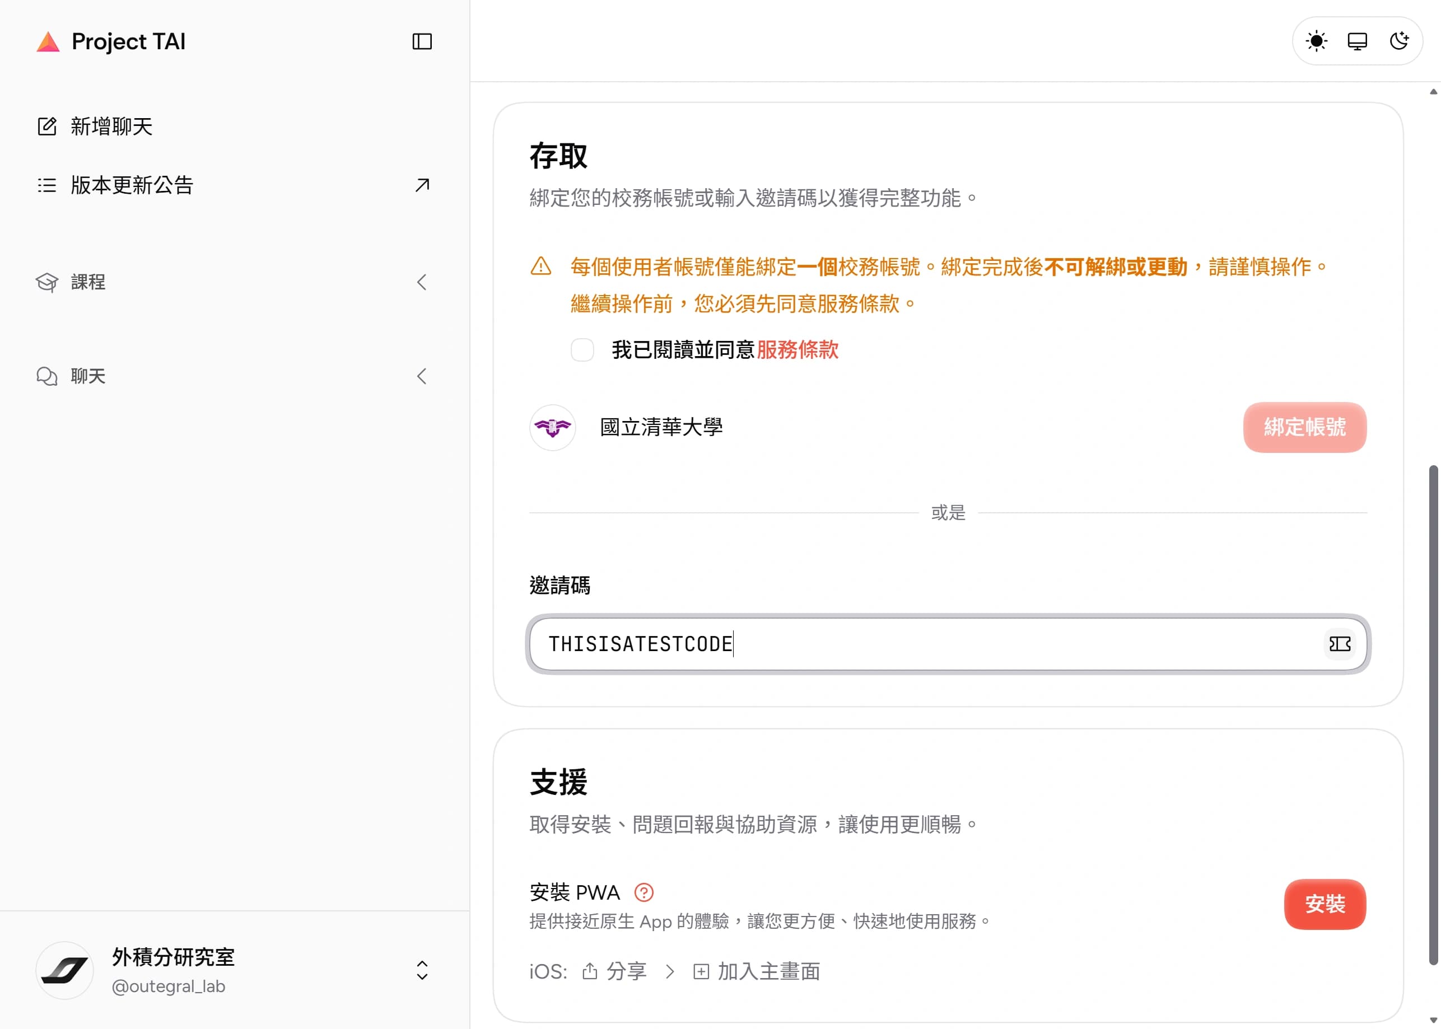Start a new chat via 新增聊天
Viewport: 1441px width, 1029px height.
pyautogui.click(x=235, y=126)
